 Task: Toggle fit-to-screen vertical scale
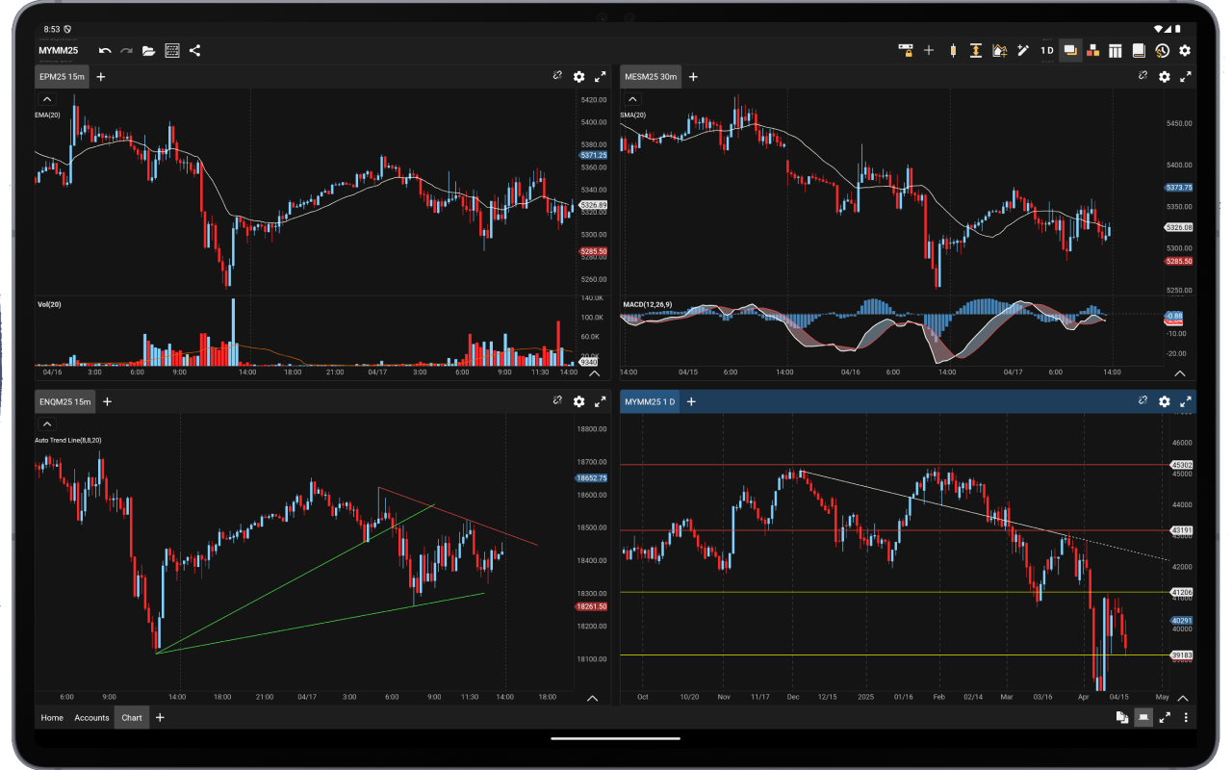[x=975, y=50]
